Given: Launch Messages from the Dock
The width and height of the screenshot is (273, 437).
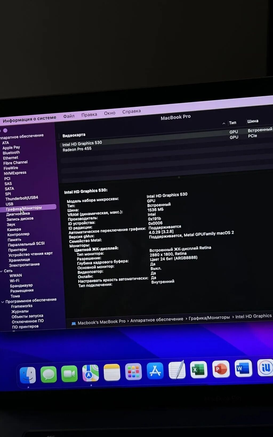Looking at the screenshot, I should pos(49,374).
